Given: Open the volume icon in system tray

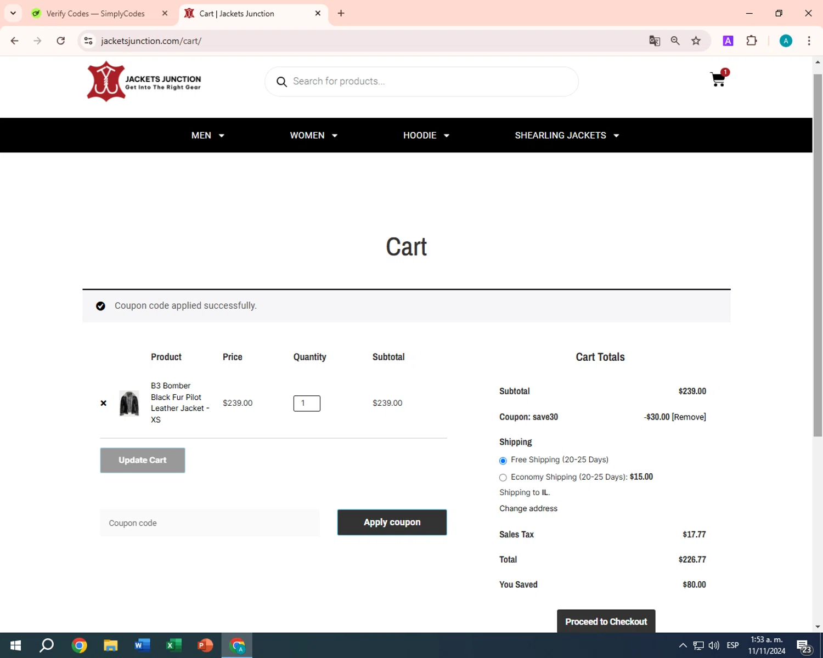Looking at the screenshot, I should tap(714, 645).
